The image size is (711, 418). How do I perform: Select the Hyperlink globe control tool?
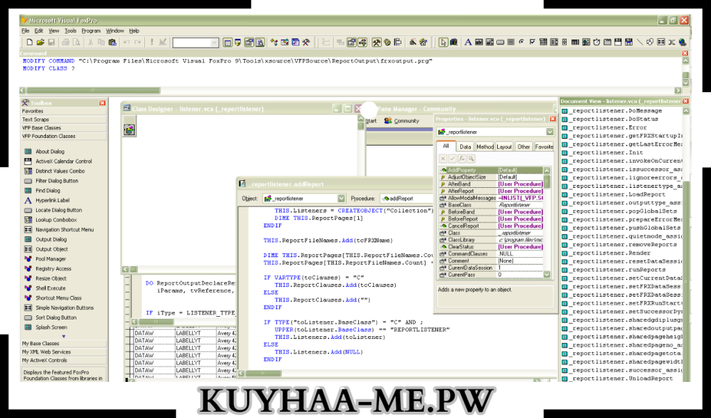point(683,42)
